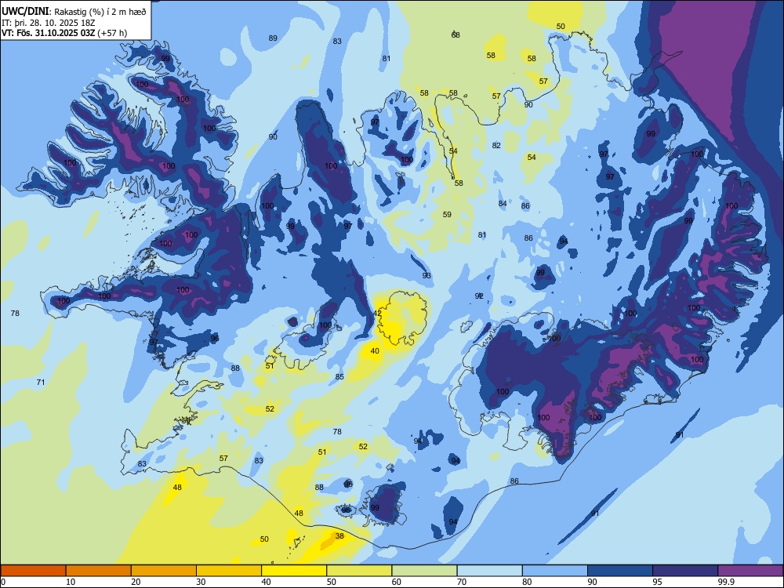Click the map value '92'
The height and width of the screenshot is (588, 784).
coord(479,296)
